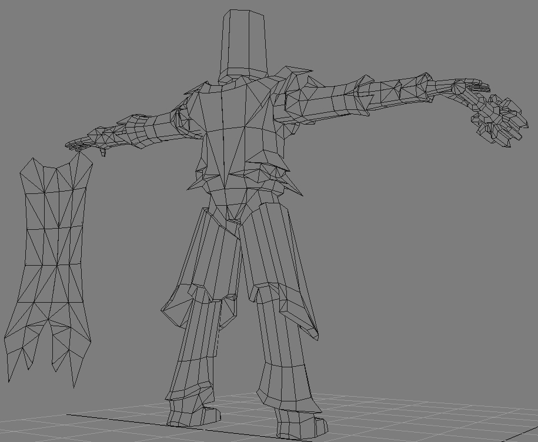This screenshot has height=442, width=538.
Task: Select the spiky clawed fist mesh
Action: click(499, 122)
